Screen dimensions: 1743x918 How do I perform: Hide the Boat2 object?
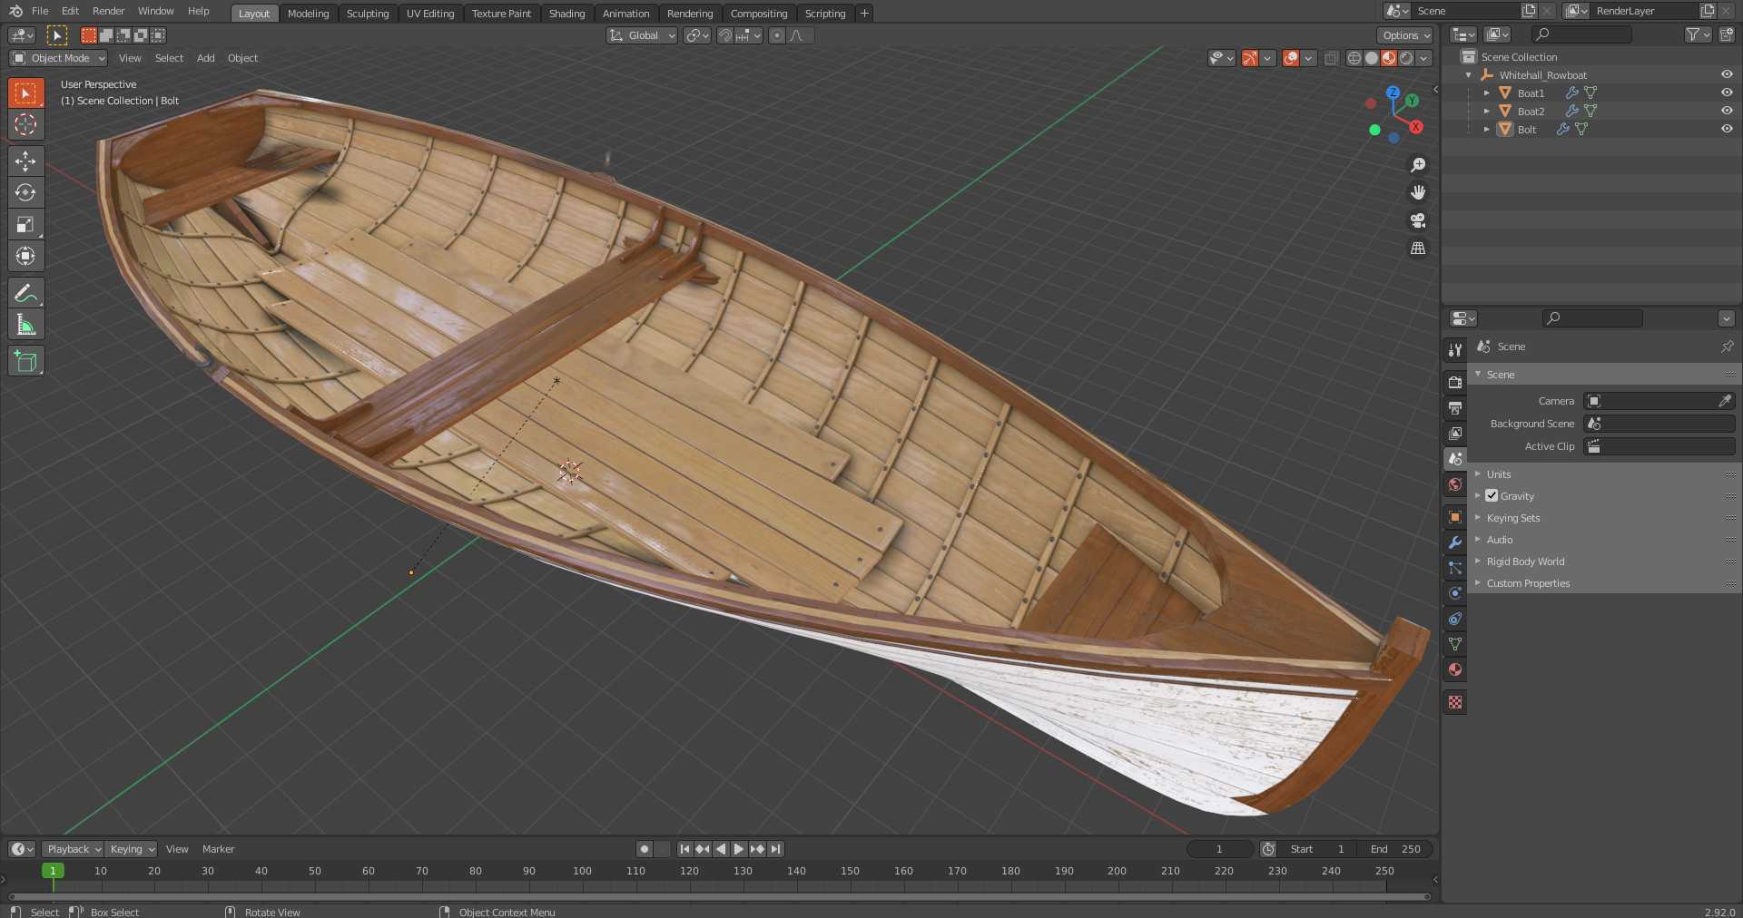pyautogui.click(x=1727, y=111)
